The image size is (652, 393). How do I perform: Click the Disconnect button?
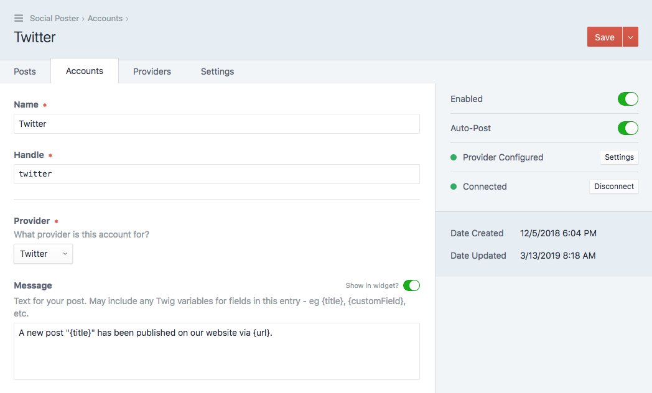(x=614, y=187)
